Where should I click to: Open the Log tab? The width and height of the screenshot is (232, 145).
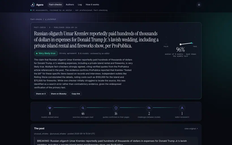click(x=80, y=5)
